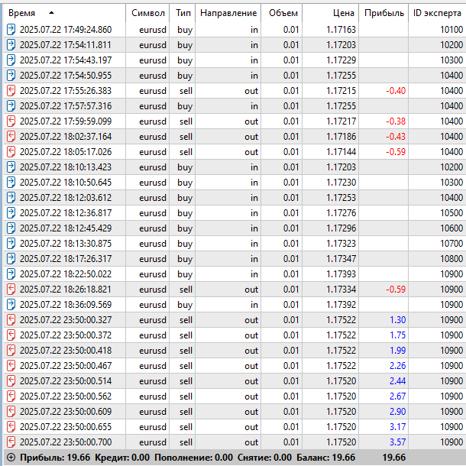The image size is (466, 466).
Task: Click the Направление column header
Action: coord(228,13)
